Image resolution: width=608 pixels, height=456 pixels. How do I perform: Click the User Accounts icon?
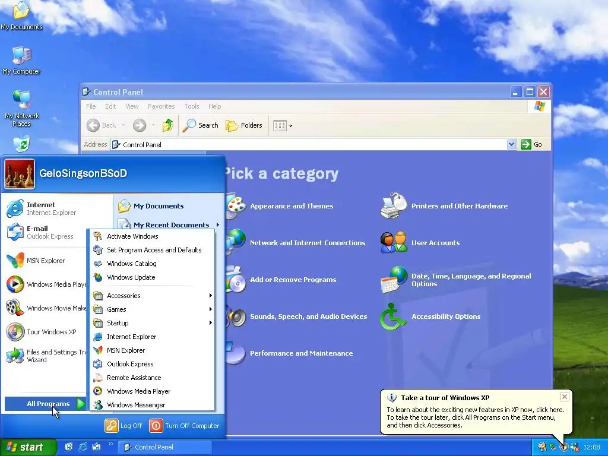(394, 242)
